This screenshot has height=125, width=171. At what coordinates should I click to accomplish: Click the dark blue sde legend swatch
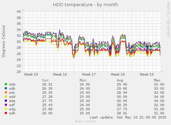[6, 101]
